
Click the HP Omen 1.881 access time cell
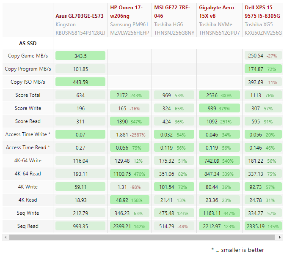pos(130,134)
